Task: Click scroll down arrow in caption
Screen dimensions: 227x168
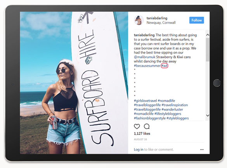Action: 208,115
